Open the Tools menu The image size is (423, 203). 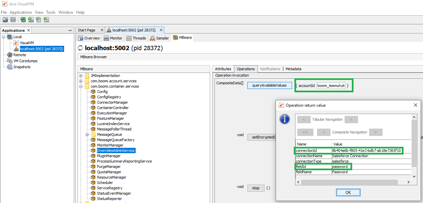point(51,12)
